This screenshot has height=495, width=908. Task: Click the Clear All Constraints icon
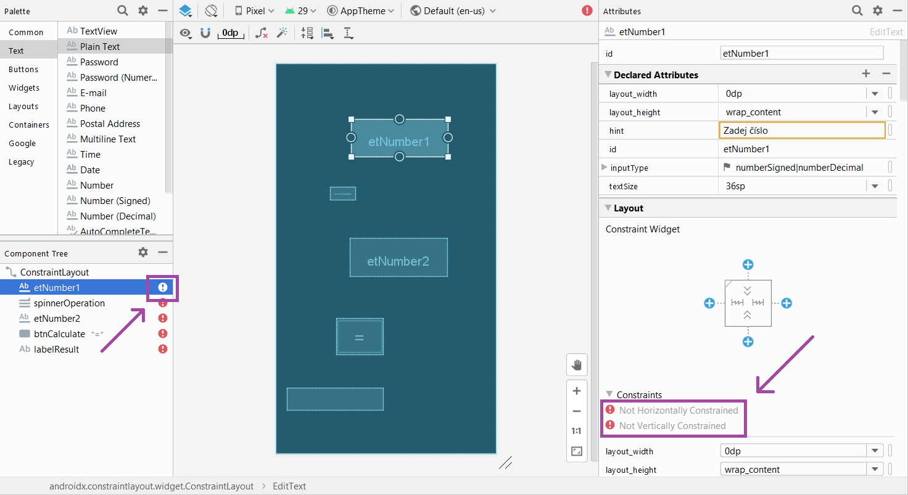(262, 33)
